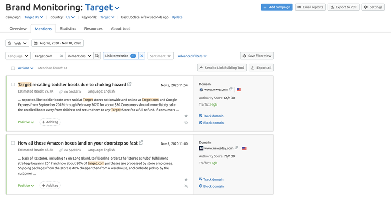The width and height of the screenshot is (391, 197).
Task: Click www.wxyz.com domain link
Action: (216, 90)
